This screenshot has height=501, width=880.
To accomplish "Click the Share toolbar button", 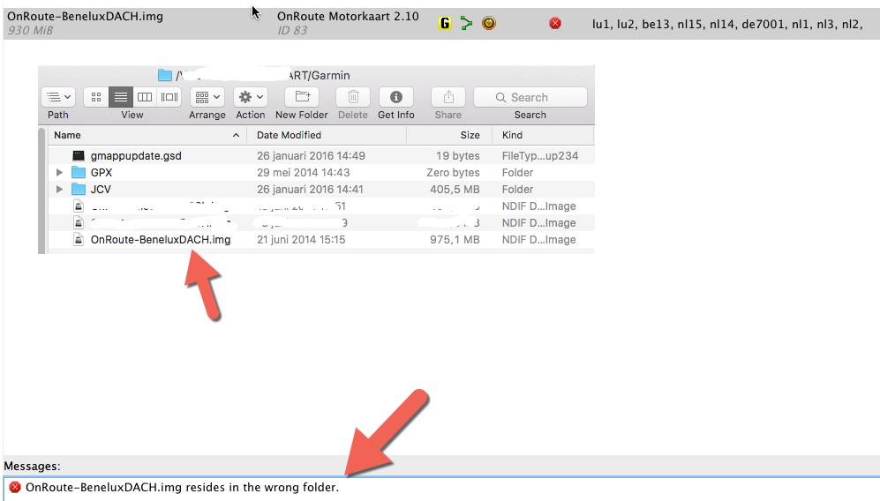I will coord(448,97).
